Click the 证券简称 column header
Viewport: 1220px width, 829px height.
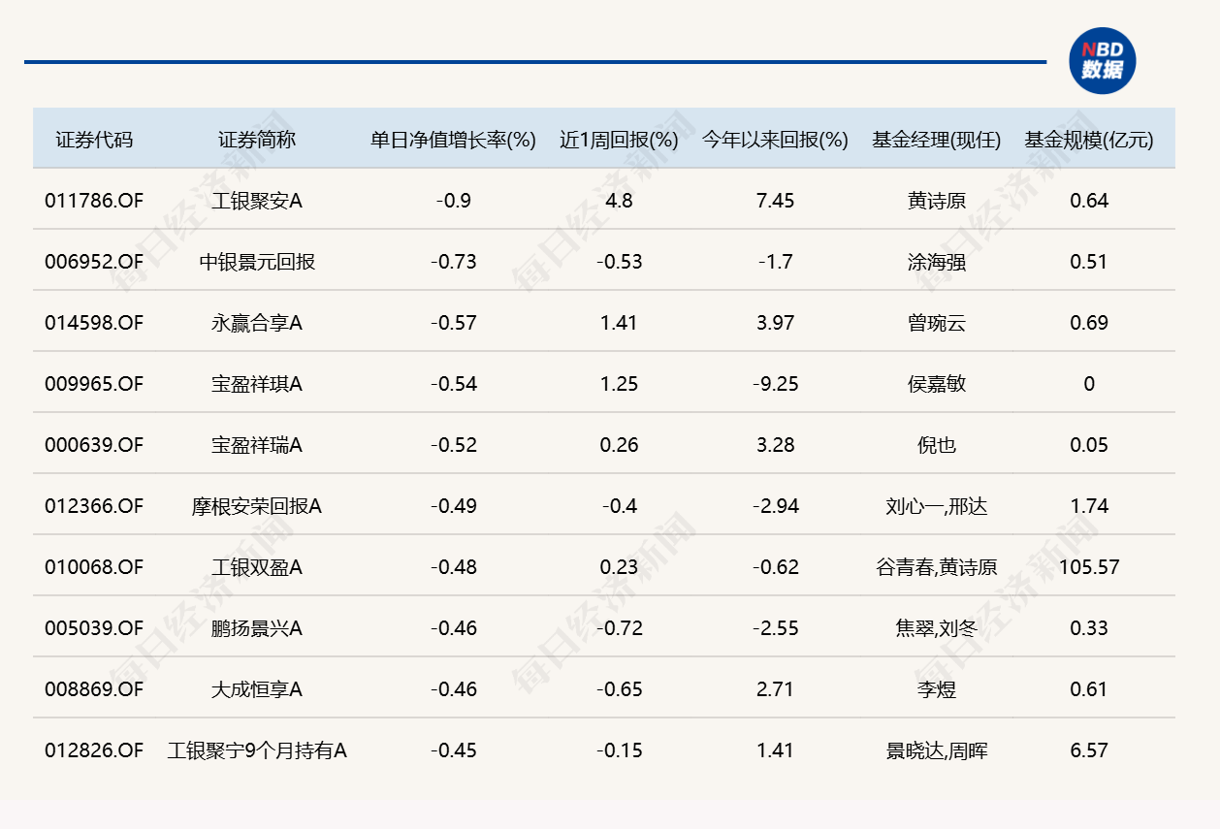click(x=257, y=140)
